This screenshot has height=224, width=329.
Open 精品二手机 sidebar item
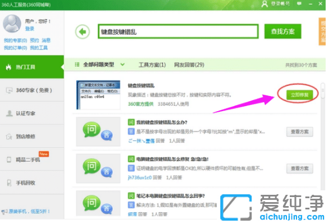point(32,159)
